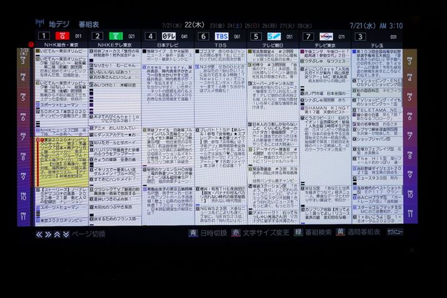Screen dimensions: 447x298
Task: Click the antenna 地デジ icon
Action: click(x=40, y=23)
